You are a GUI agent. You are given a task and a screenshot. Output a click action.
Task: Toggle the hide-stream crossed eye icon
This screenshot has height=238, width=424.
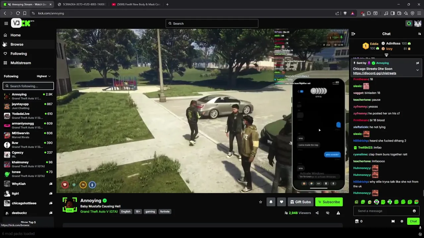click(x=328, y=213)
